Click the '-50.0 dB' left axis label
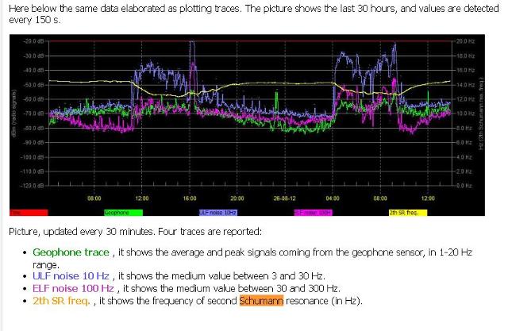508x331 pixels. point(33,85)
